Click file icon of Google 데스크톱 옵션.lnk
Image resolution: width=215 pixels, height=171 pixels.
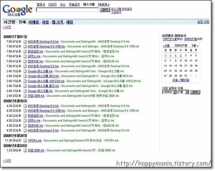[x=25, y=86]
